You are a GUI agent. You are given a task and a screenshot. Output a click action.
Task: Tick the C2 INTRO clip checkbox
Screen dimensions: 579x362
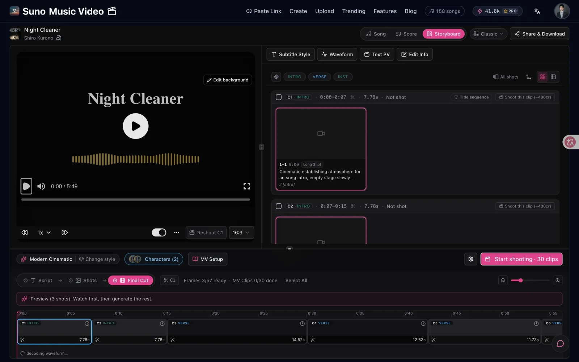tap(279, 206)
